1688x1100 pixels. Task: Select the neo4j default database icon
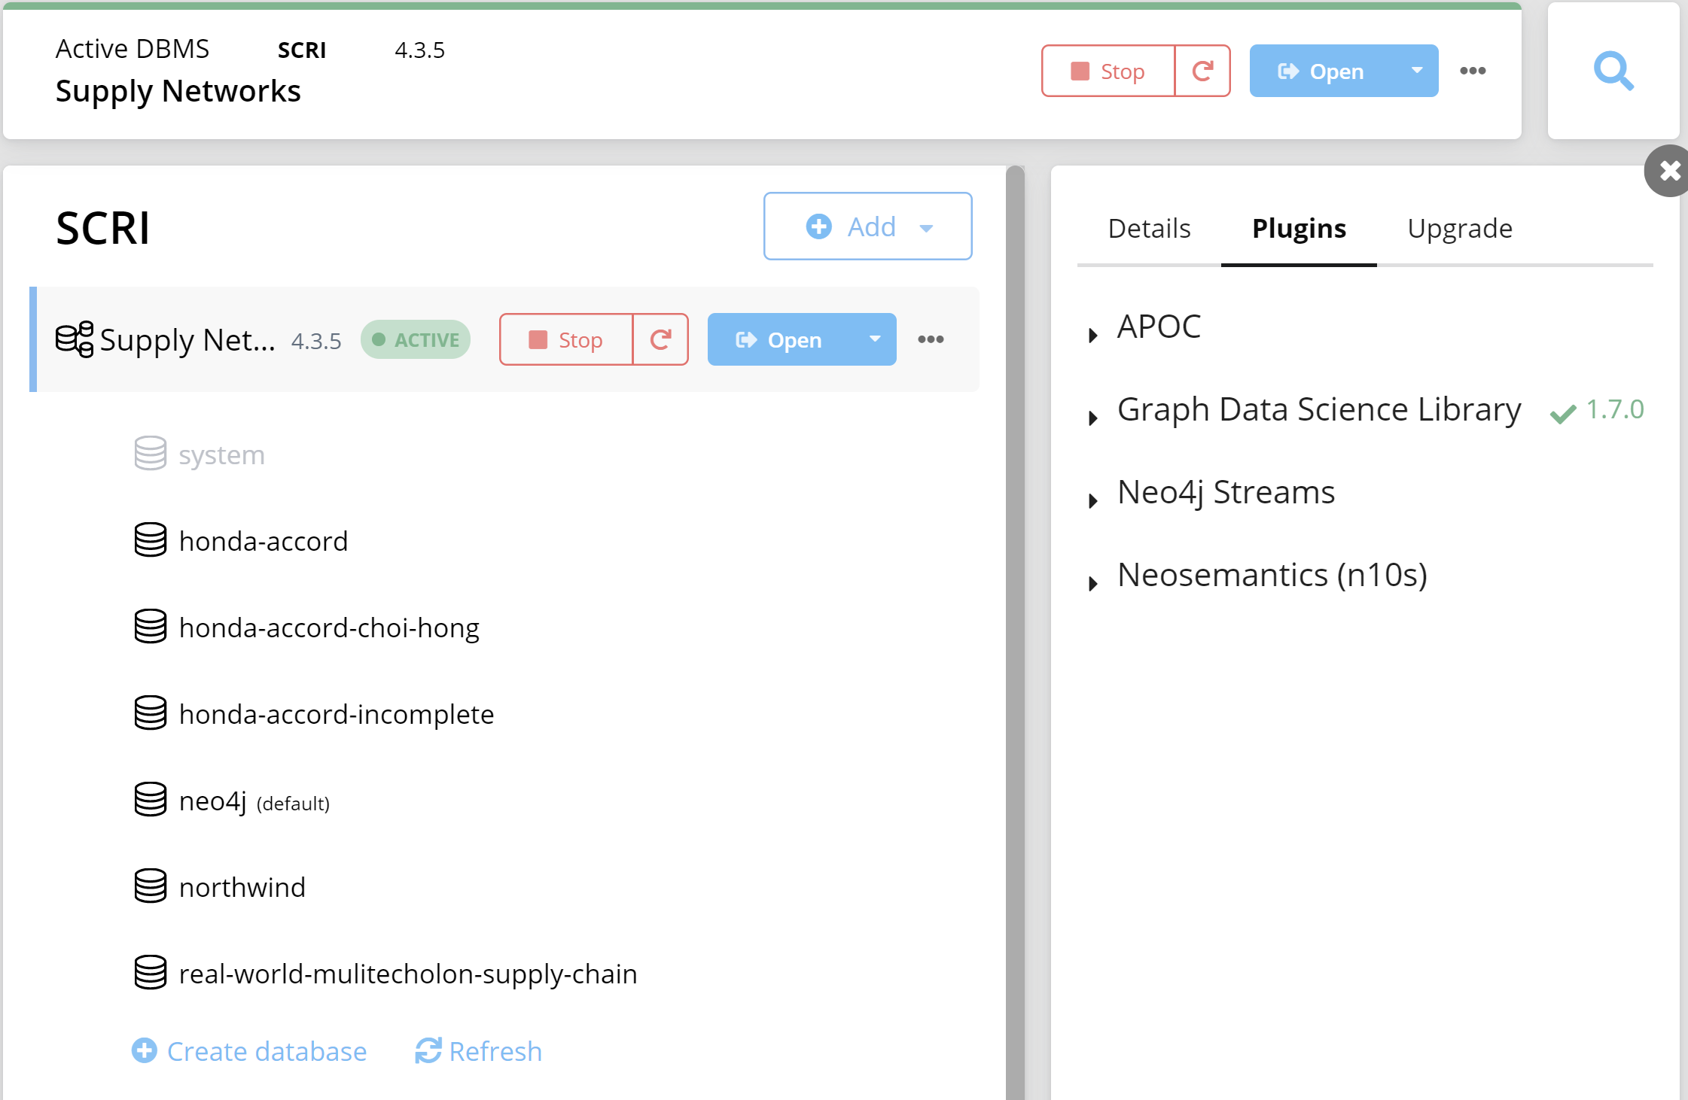click(x=151, y=799)
